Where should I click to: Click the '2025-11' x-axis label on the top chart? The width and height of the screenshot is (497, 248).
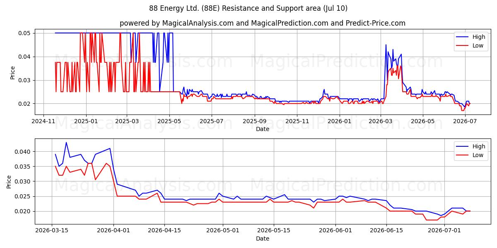(x=297, y=122)
